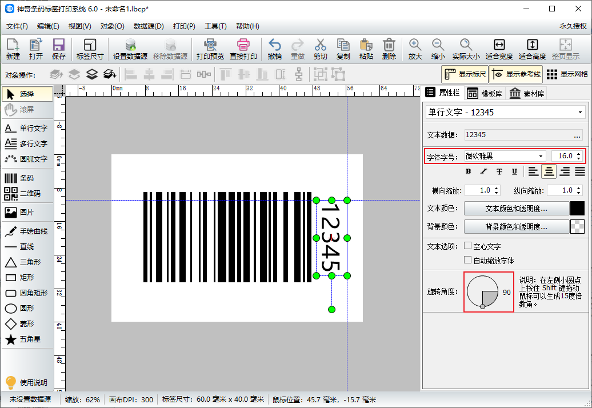Click the 撤销 undo icon
Viewport: 592px width, 408px height.
[274, 49]
